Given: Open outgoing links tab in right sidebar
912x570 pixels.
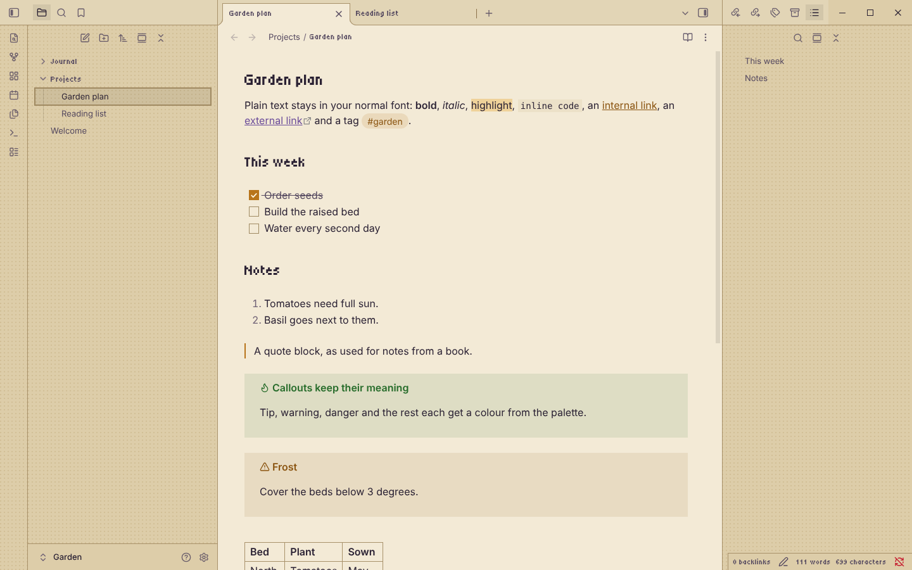Looking at the screenshot, I should [755, 13].
